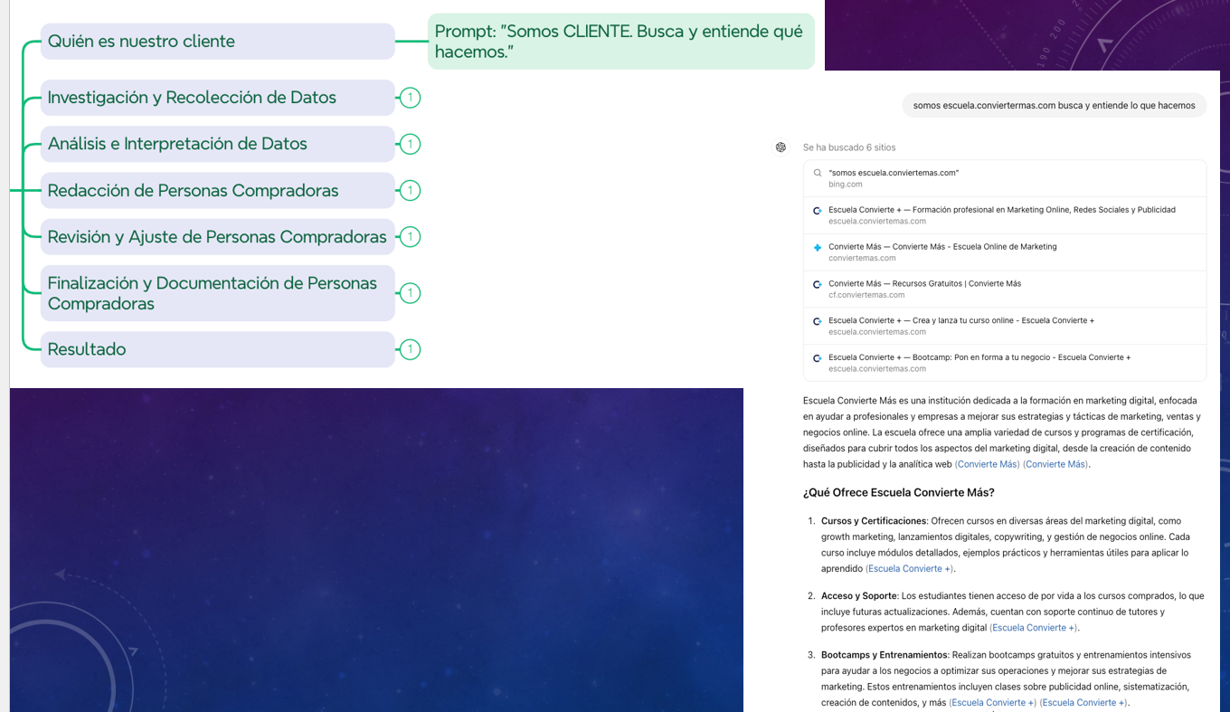Select the 'Redacción de Personas Compradoras' node
This screenshot has height=712, width=1230.
pos(217,191)
